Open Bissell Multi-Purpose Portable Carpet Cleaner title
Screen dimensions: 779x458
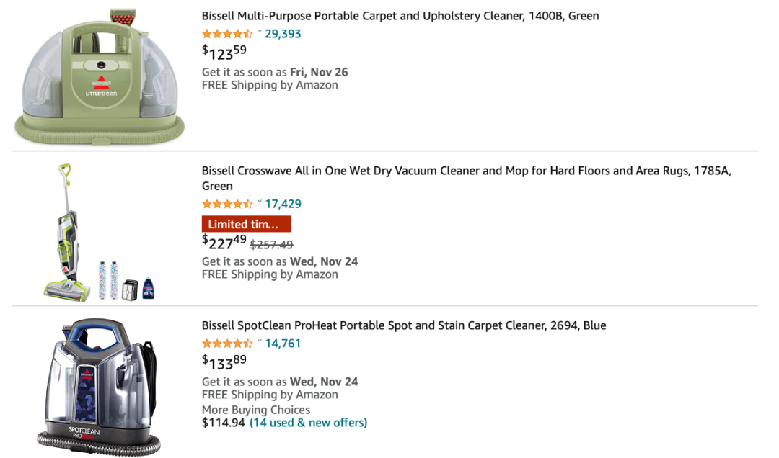pyautogui.click(x=400, y=16)
